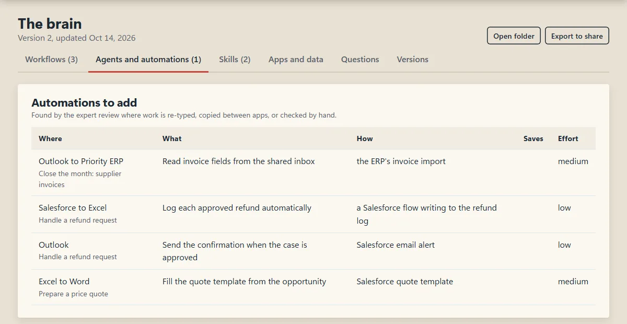The height and width of the screenshot is (324, 627).
Task: Click 'Version 2, updated Oct 14, 2026' text
Action: pyautogui.click(x=77, y=38)
